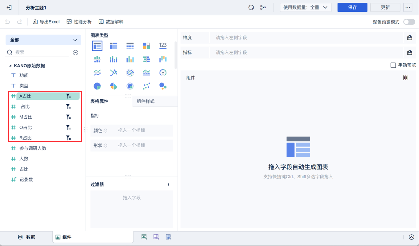The width and height of the screenshot is (419, 246).
Task: Expand the 全部 dataset selector
Action: tap(43, 40)
